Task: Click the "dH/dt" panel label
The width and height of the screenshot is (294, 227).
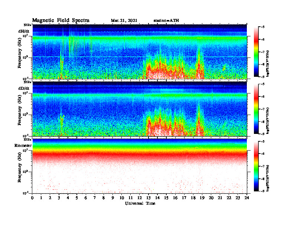Action: pyautogui.click(x=24, y=31)
